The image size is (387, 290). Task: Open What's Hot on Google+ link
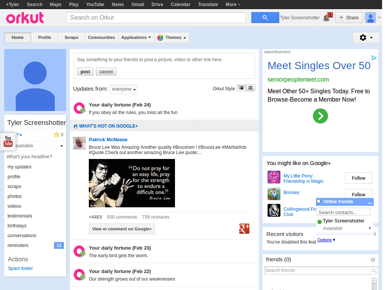108,126
